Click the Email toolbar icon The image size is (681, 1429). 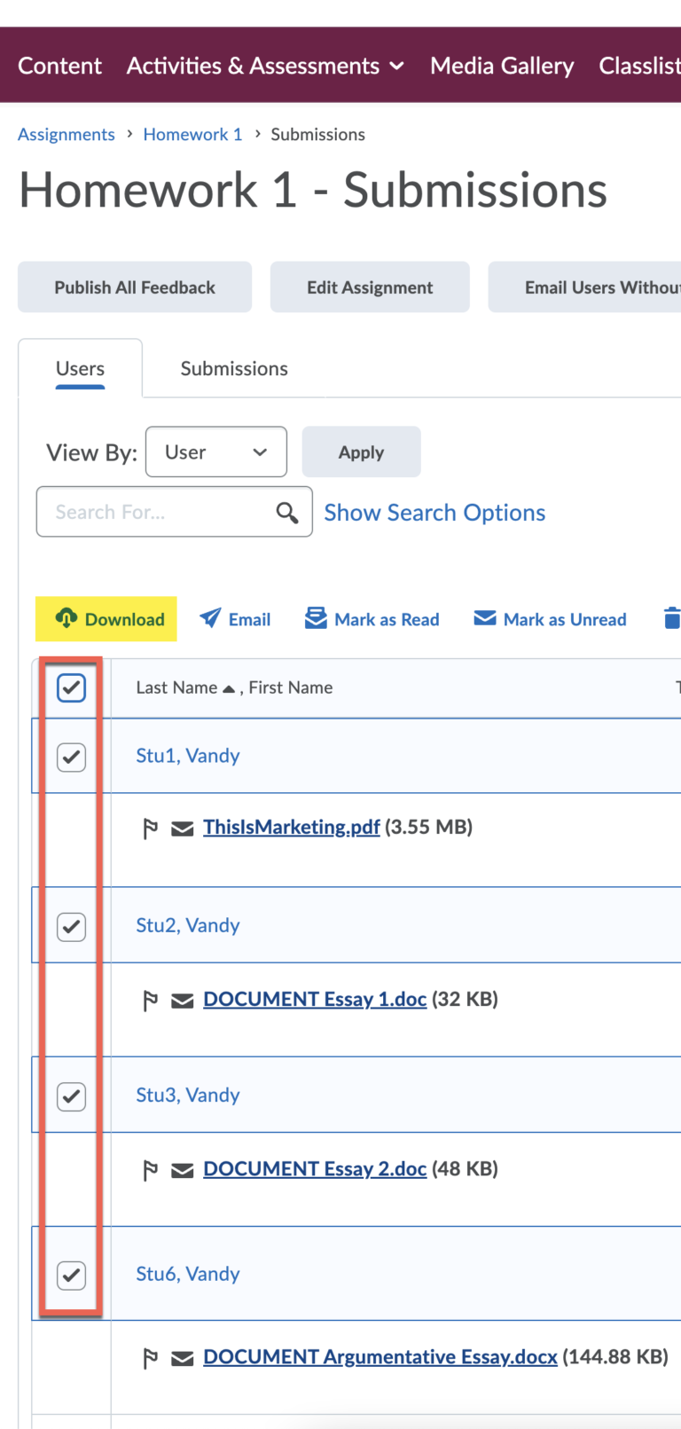210,618
